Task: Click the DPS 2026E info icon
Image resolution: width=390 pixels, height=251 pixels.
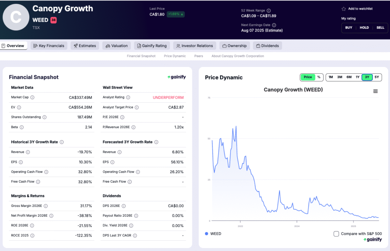Action: [x=124, y=206]
